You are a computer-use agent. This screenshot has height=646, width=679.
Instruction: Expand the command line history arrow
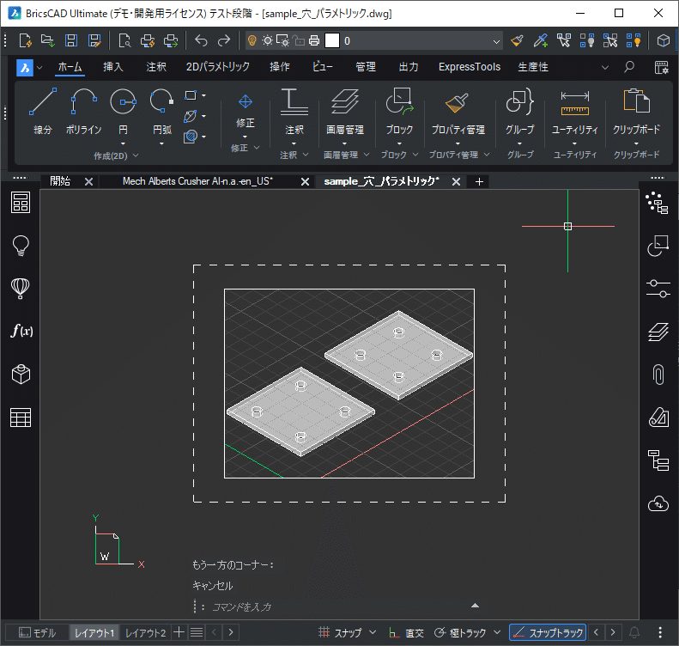(475, 606)
